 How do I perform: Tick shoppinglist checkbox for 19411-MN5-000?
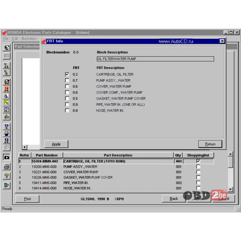point(198,183)
